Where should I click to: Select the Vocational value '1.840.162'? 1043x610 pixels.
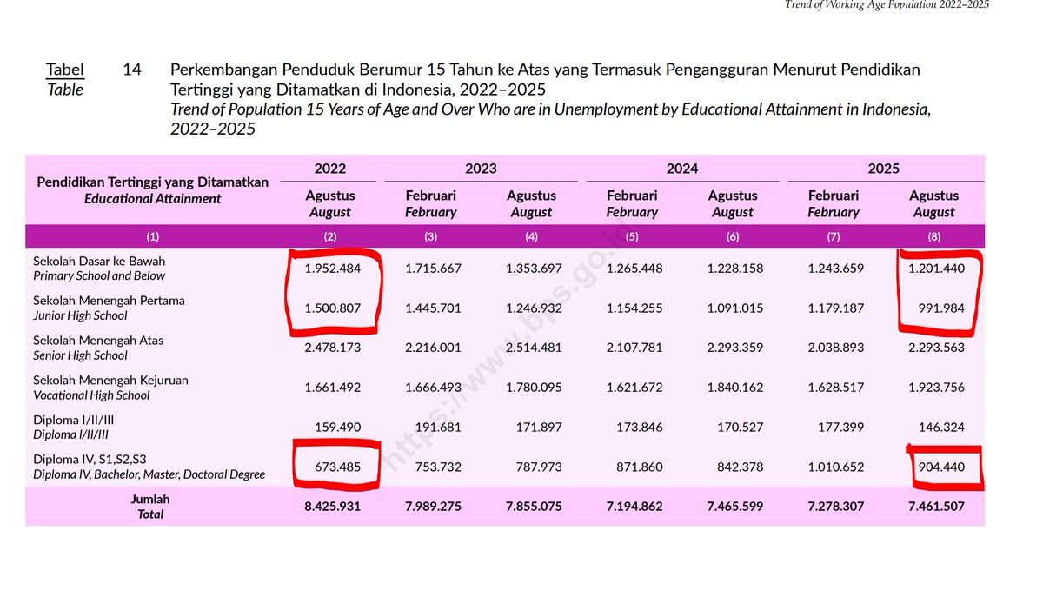[x=735, y=388]
